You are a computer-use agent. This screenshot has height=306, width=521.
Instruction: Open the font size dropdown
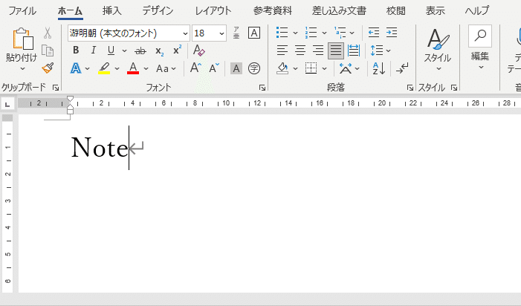coord(221,33)
